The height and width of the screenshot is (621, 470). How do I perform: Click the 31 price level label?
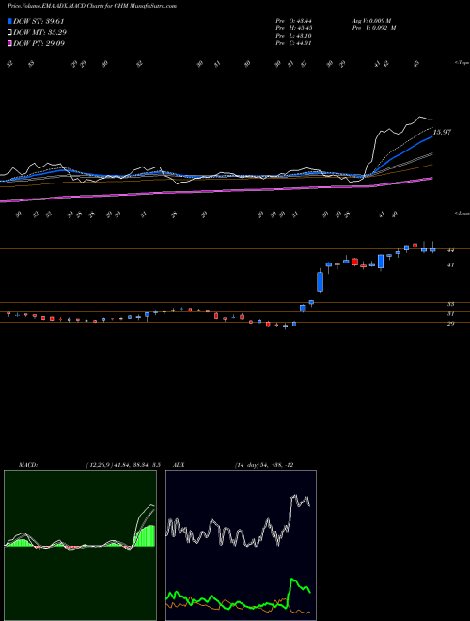coord(450,313)
